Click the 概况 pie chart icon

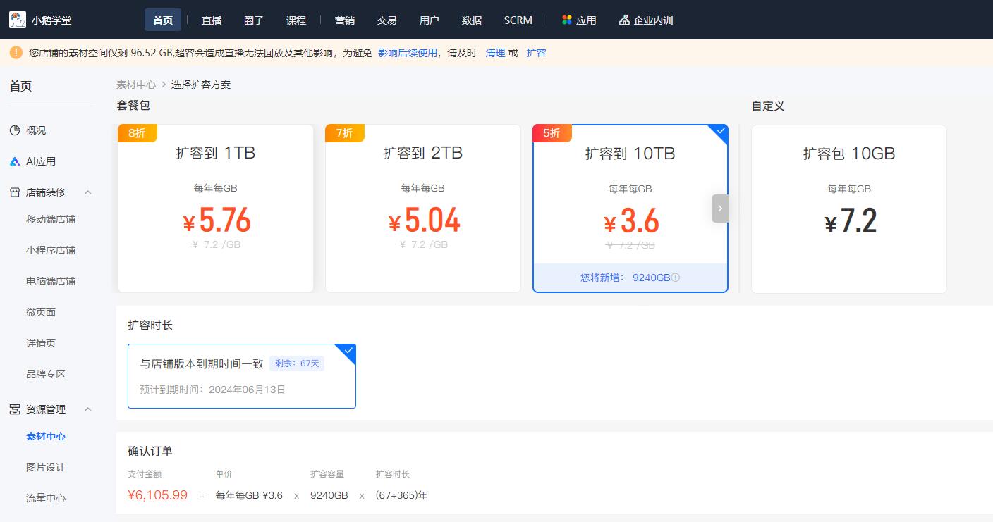pyautogui.click(x=15, y=130)
